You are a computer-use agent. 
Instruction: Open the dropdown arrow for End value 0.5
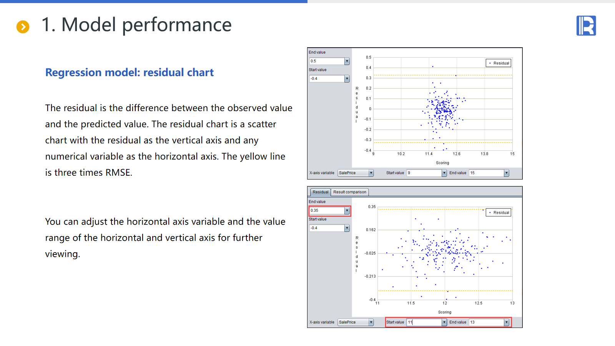tap(347, 61)
